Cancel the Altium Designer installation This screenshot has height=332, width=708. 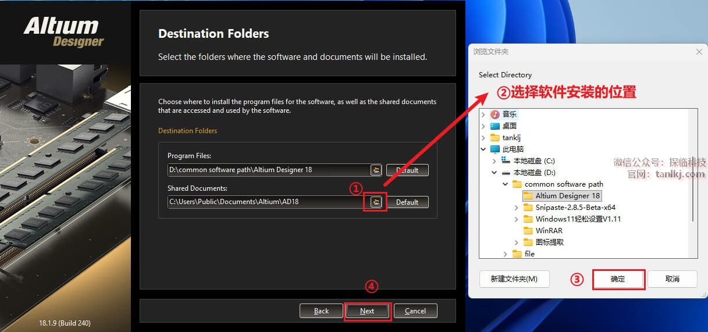coord(415,311)
